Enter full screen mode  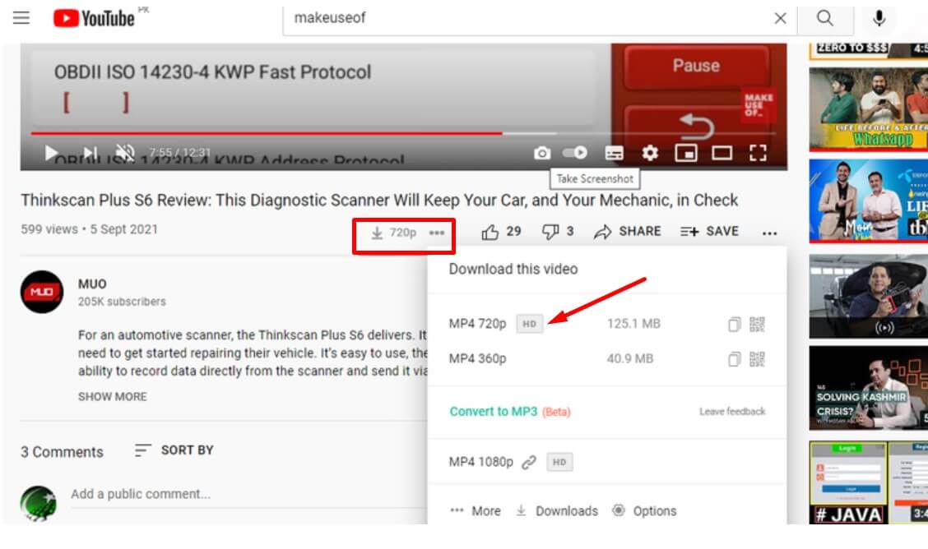(759, 154)
